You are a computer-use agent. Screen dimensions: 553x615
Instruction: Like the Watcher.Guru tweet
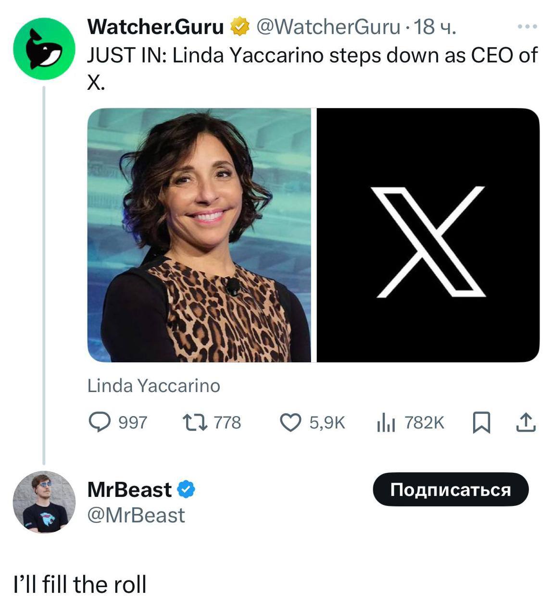pyautogui.click(x=292, y=423)
